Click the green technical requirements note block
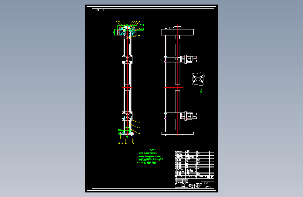 150,156
